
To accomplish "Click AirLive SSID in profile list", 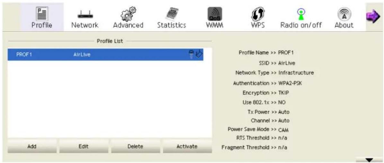I will (82, 54).
